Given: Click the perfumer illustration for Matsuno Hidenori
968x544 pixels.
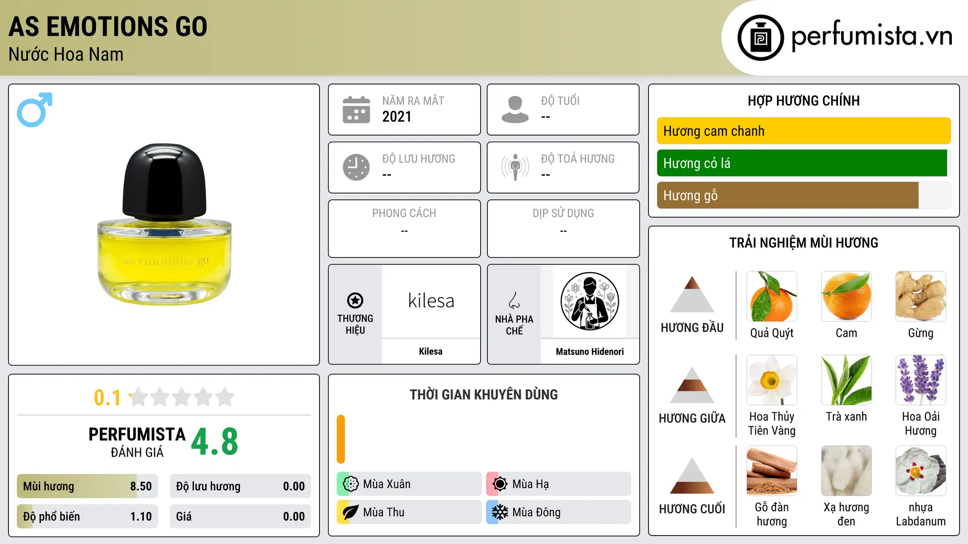Looking at the screenshot, I should click(x=589, y=301).
